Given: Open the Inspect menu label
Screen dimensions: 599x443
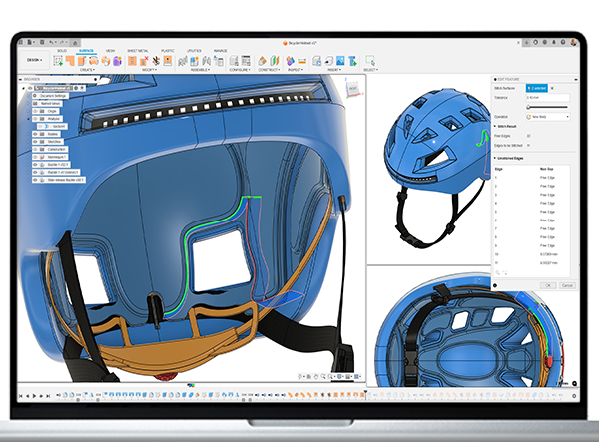Looking at the screenshot, I should 296,70.
